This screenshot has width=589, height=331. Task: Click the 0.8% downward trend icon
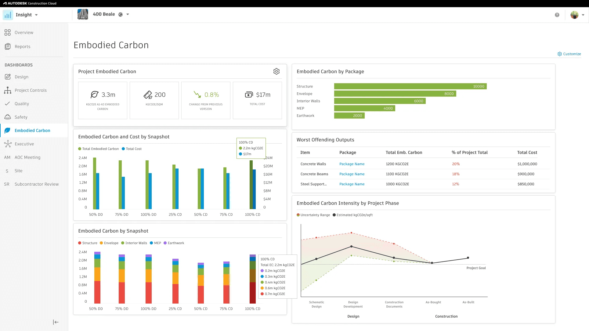[197, 94]
